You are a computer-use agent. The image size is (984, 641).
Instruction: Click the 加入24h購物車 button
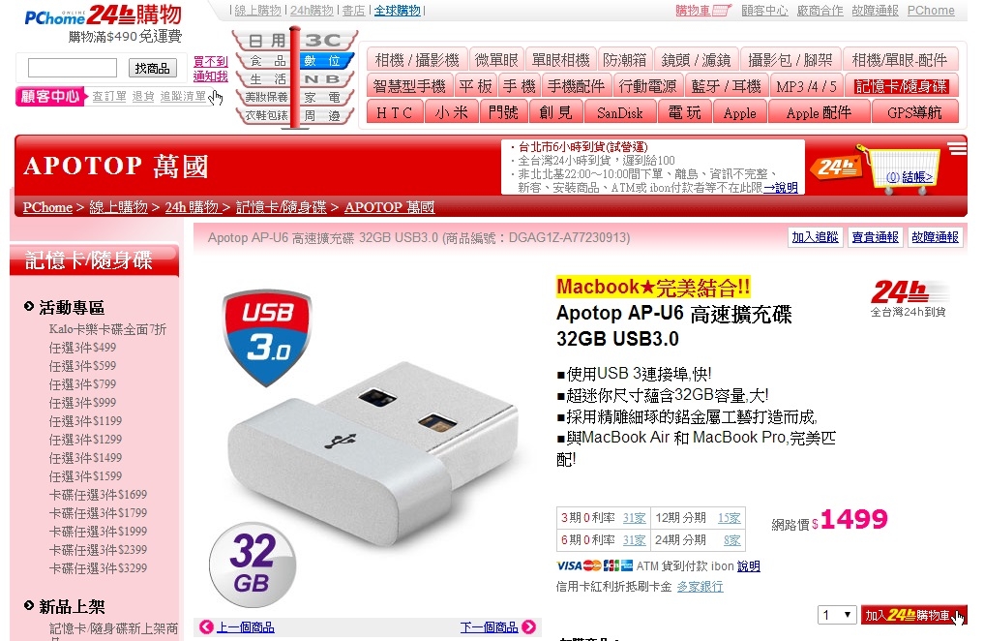coord(913,615)
